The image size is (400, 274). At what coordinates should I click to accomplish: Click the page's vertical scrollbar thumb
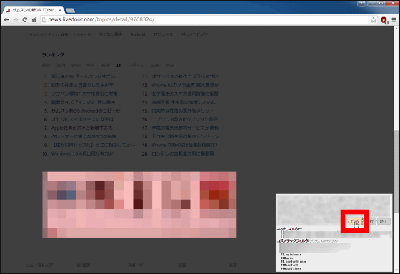pyautogui.click(x=396, y=171)
